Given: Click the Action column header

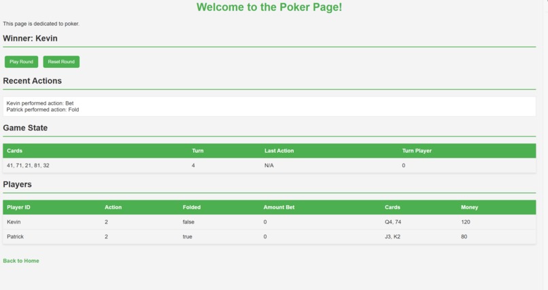Looking at the screenshot, I should coord(114,207).
